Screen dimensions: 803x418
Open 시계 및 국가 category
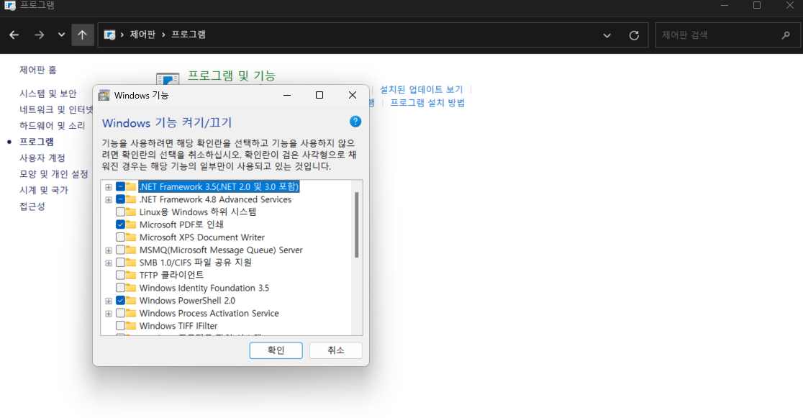point(43,190)
